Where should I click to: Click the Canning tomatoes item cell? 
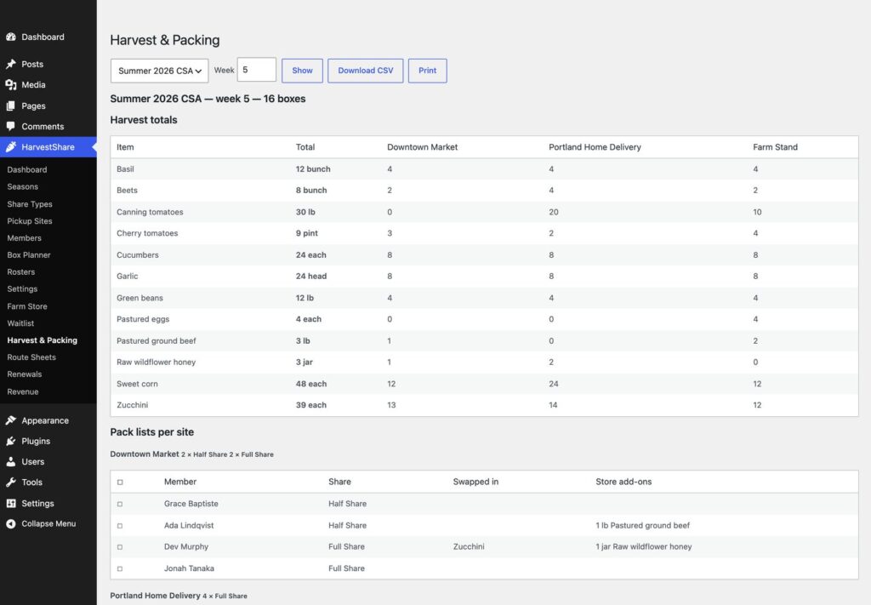pyautogui.click(x=150, y=212)
